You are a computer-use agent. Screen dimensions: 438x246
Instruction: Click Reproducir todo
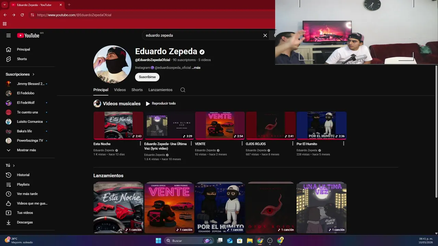[x=161, y=104]
